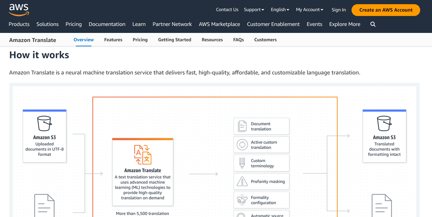Click Create an AWS Account button
The height and width of the screenshot is (217, 432).
pyautogui.click(x=386, y=10)
